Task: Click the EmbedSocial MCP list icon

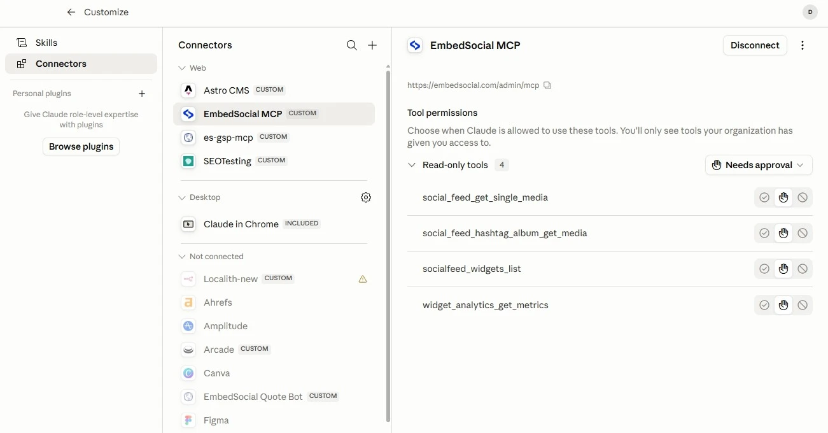Action: 188,114
